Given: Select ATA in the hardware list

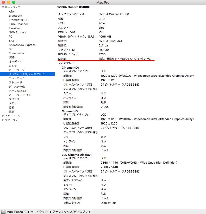Looking at the screenshot, I should click(x=11, y=11).
